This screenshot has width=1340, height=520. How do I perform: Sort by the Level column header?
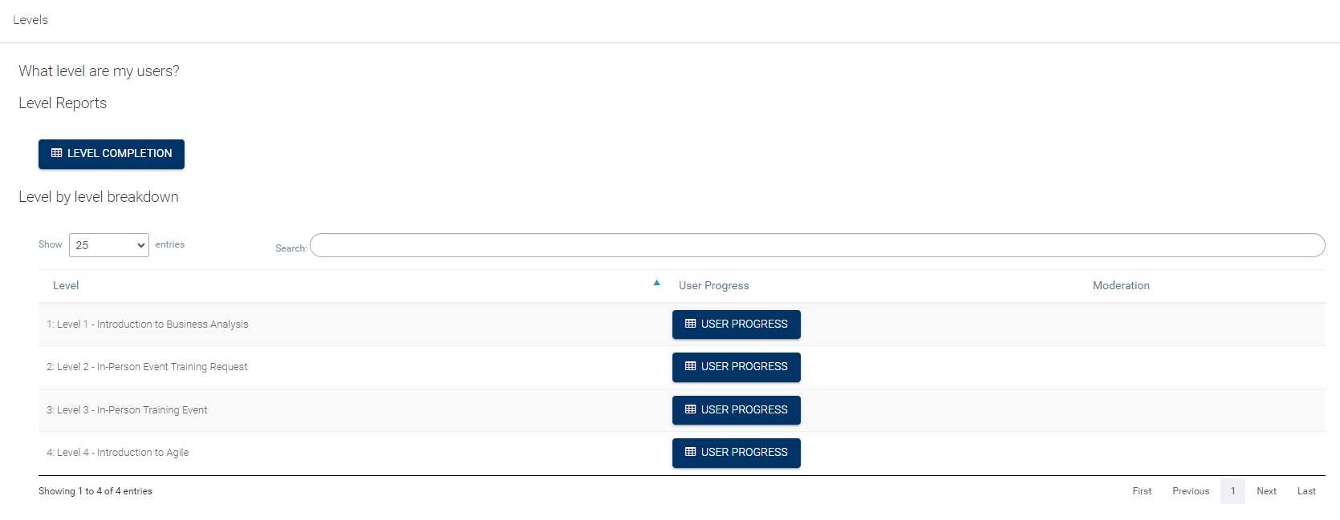coord(66,286)
